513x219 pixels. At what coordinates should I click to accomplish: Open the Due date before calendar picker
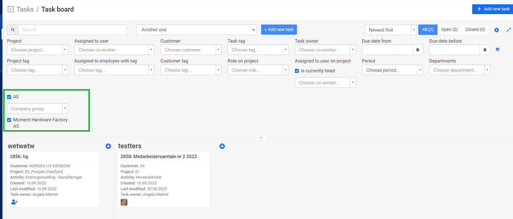point(485,50)
